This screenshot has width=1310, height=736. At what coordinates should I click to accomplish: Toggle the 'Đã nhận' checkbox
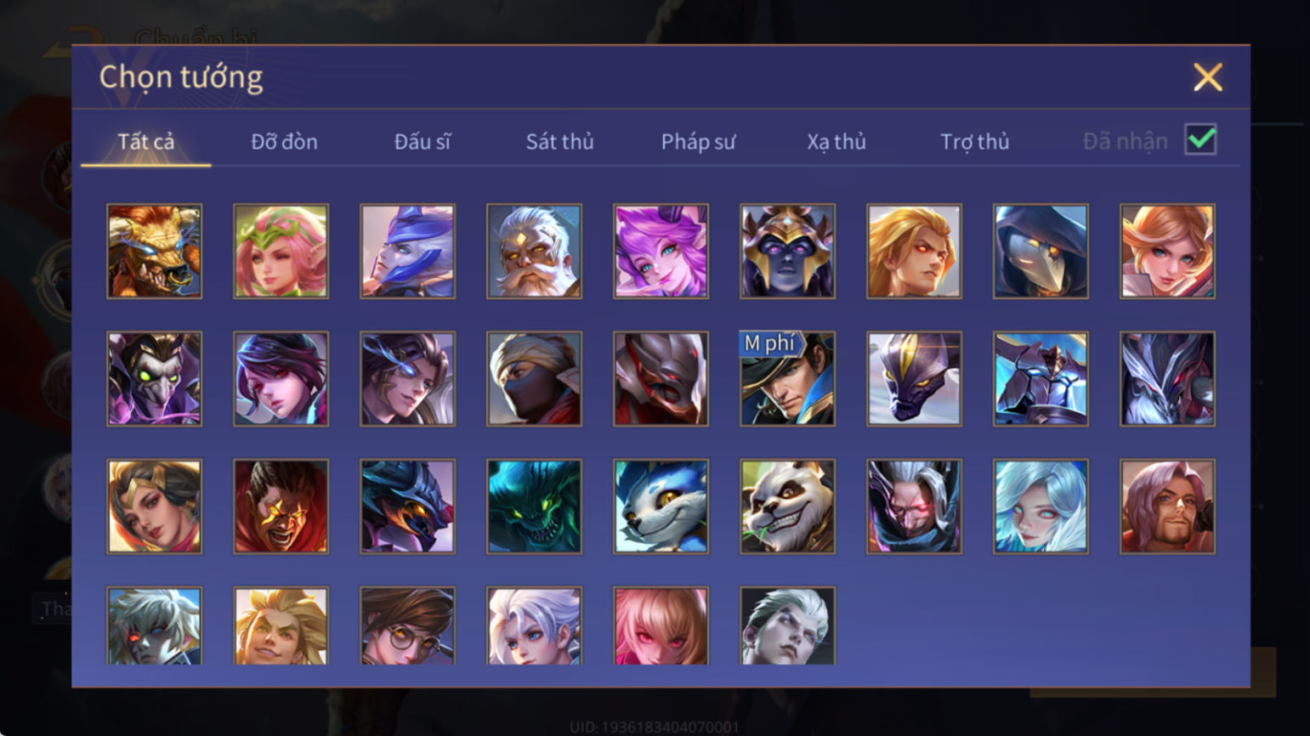1200,140
